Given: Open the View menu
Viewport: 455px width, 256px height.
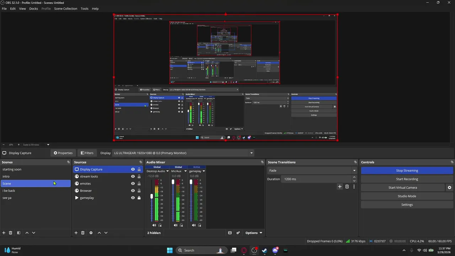Looking at the screenshot, I should (x=22, y=9).
